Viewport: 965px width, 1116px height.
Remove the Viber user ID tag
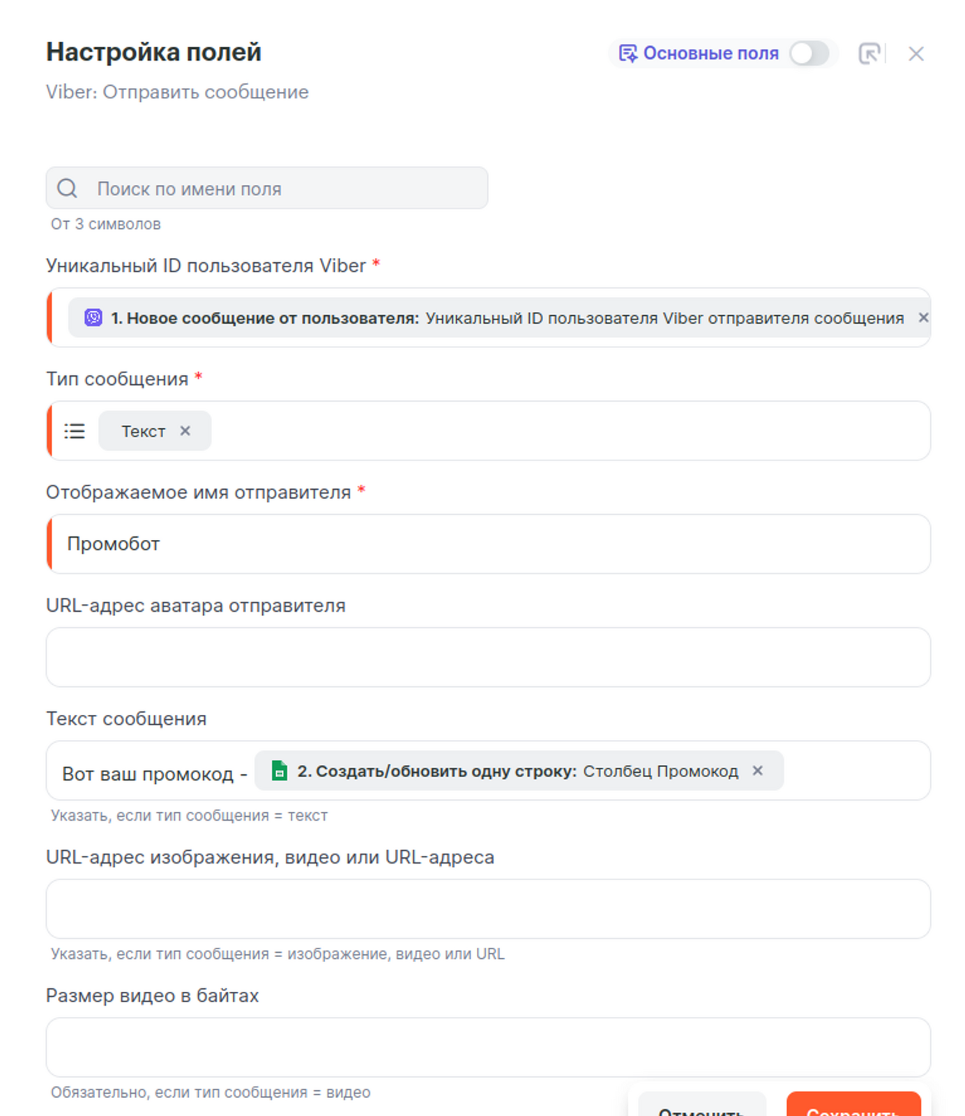click(x=922, y=318)
